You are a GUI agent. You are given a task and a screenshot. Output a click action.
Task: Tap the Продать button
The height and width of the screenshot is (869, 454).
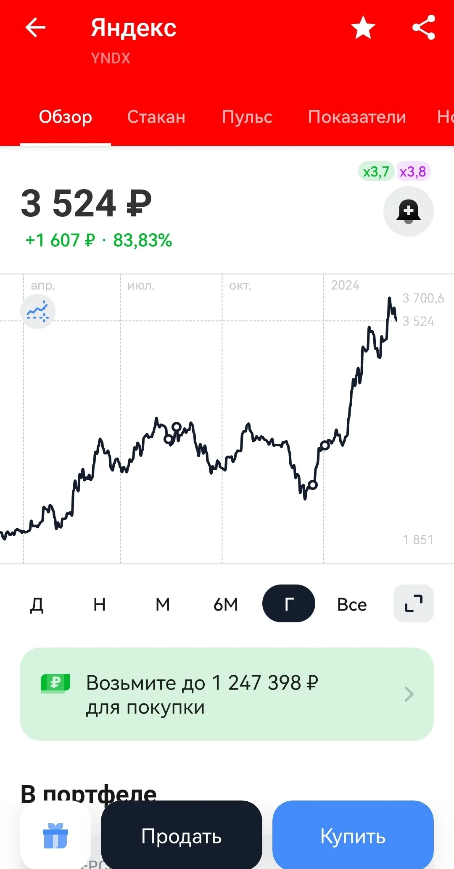point(182,835)
